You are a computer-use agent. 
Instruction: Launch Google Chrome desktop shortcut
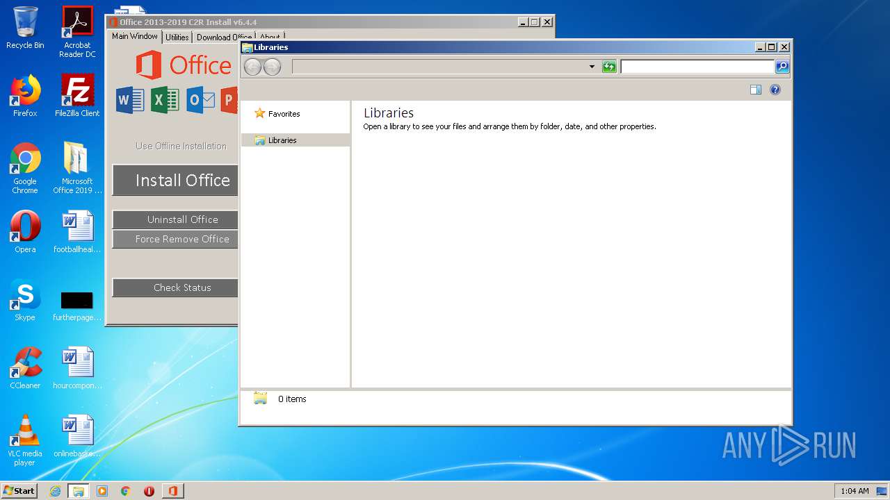tap(25, 168)
